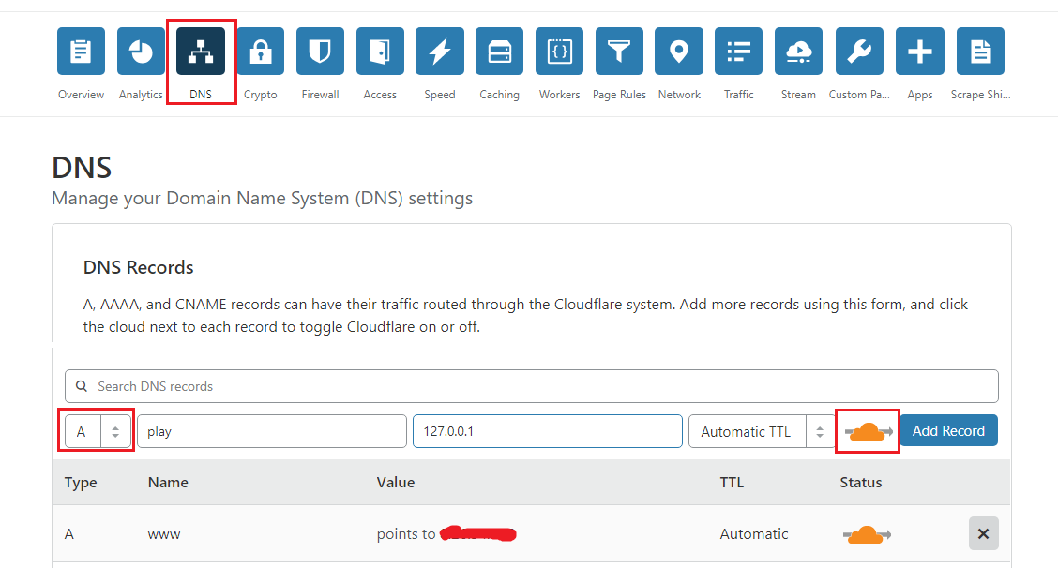Open the Stream cloud play icon
This screenshot has height=568, width=1058.
(798, 52)
